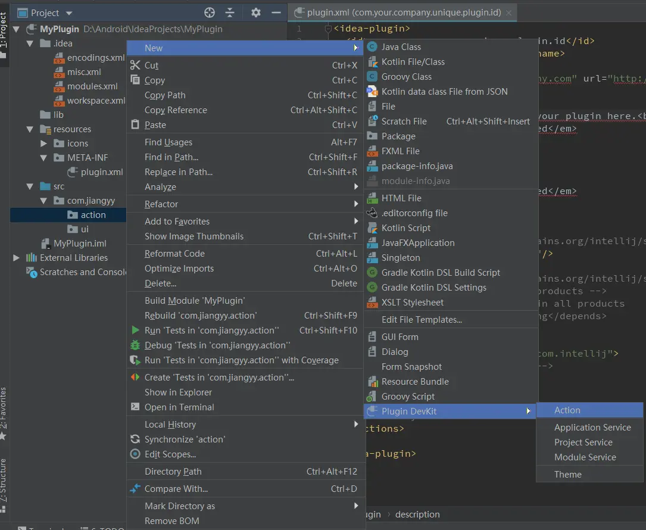Choose Kotlin data class File from JSON
646x530 pixels.
(444, 92)
